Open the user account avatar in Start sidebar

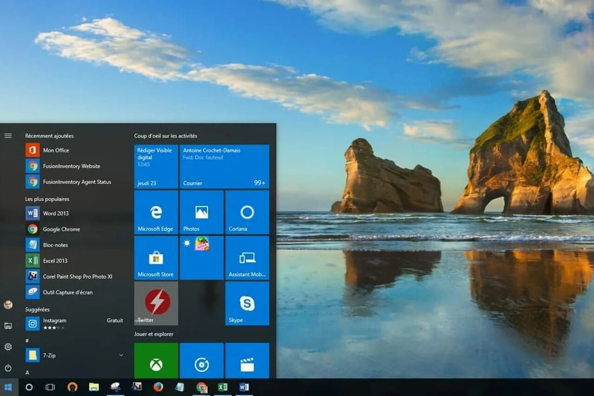click(8, 305)
